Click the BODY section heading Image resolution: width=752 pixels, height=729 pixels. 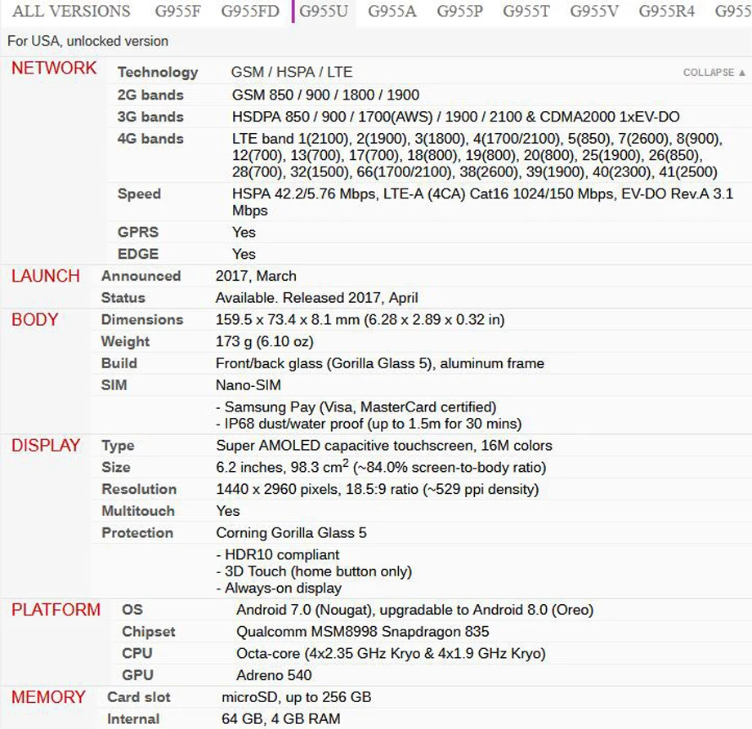pyautogui.click(x=34, y=319)
